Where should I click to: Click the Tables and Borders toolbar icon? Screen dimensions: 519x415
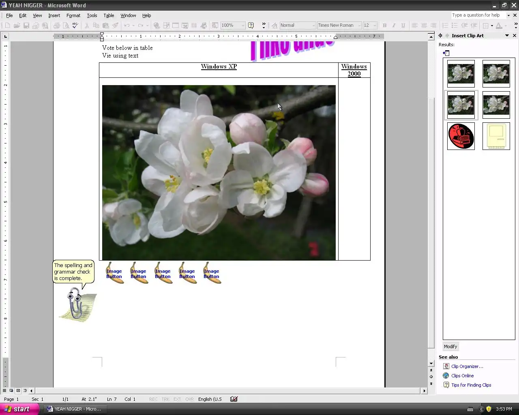[166, 25]
